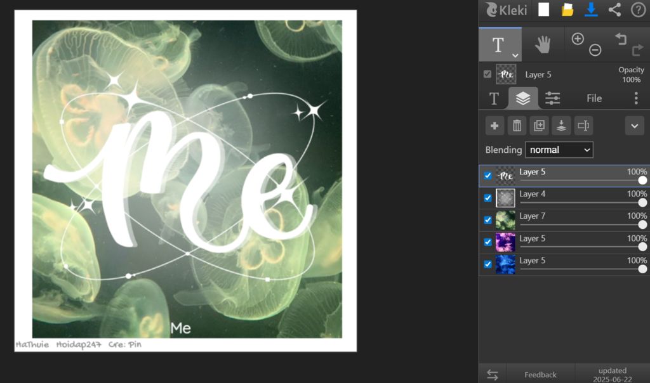Image resolution: width=650 pixels, height=383 pixels.
Task: Adjust purple Layer 5 opacity slider
Action: pos(583,247)
